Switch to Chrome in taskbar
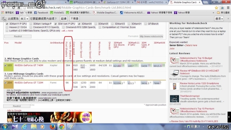The image size is (231, 130). pyautogui.click(x=62, y=127)
